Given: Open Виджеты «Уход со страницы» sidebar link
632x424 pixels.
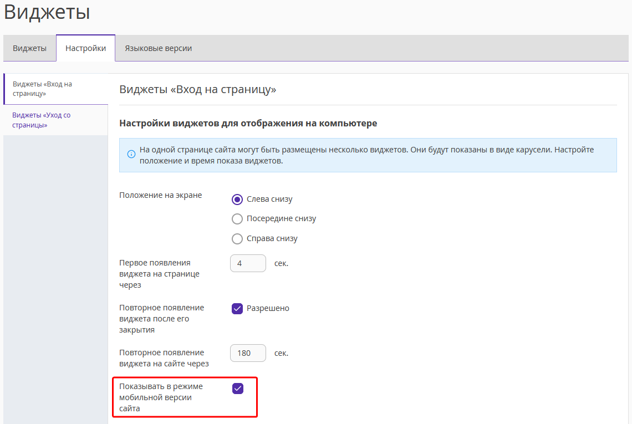Looking at the screenshot, I should tap(55, 120).
